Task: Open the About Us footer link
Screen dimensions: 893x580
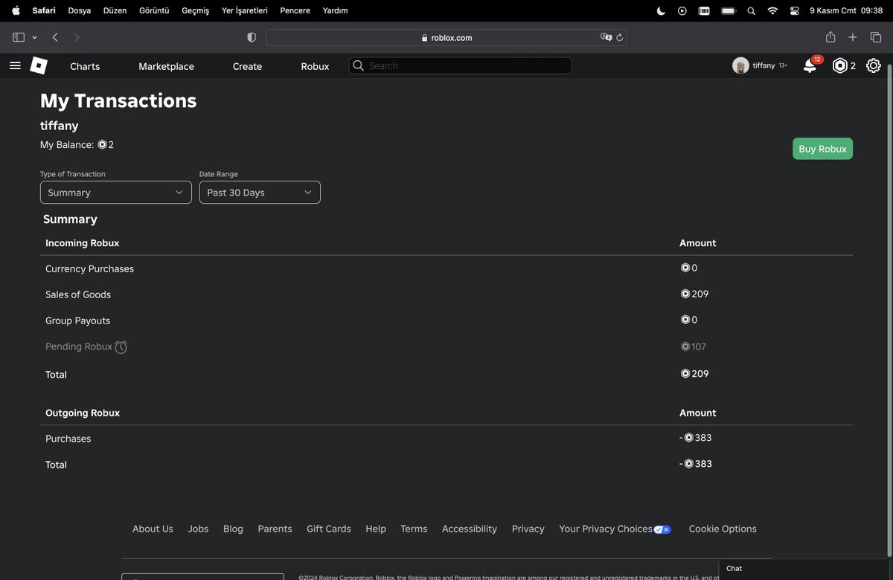Action: coord(153,529)
